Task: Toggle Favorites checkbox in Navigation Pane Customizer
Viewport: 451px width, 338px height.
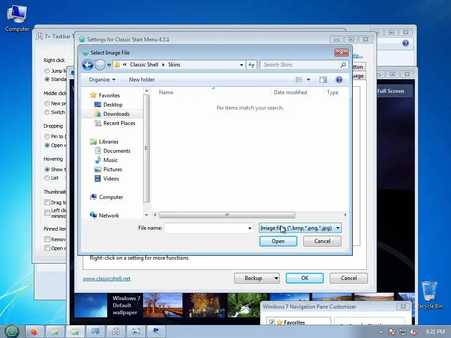Action: pos(272,322)
